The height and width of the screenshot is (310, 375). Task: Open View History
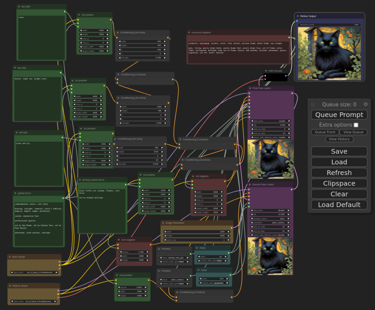[339, 139]
